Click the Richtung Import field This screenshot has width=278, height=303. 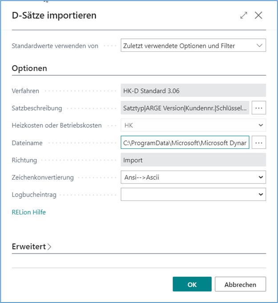pyautogui.click(x=193, y=160)
